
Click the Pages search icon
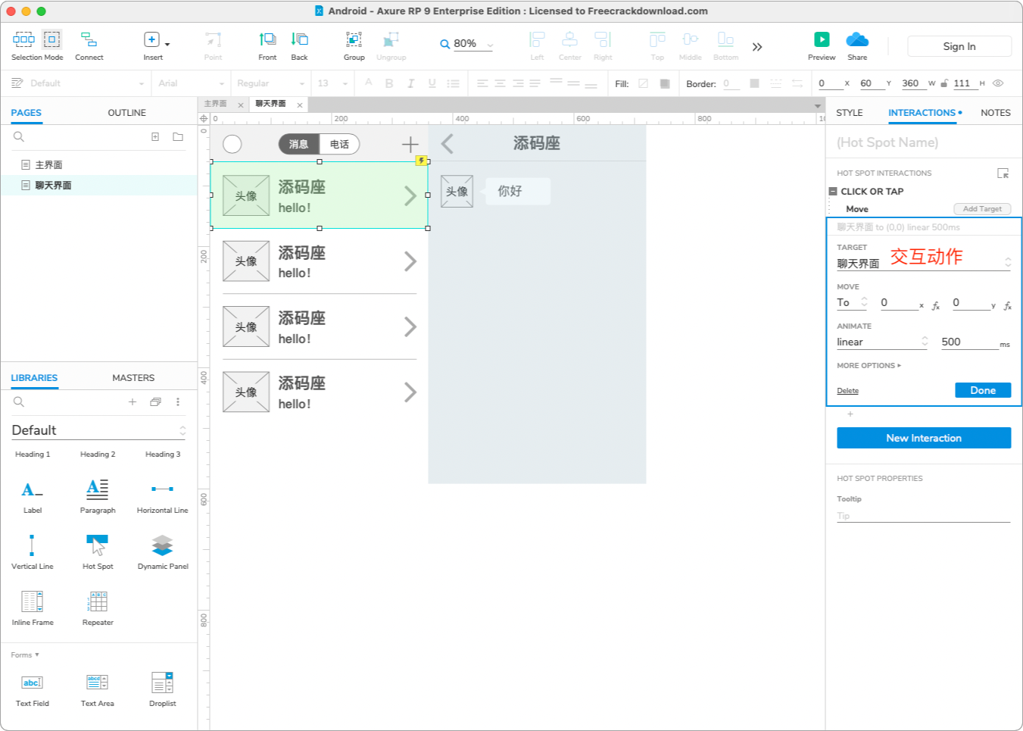[19, 137]
